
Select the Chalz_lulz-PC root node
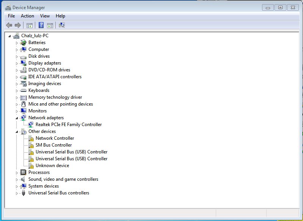tap(35, 36)
